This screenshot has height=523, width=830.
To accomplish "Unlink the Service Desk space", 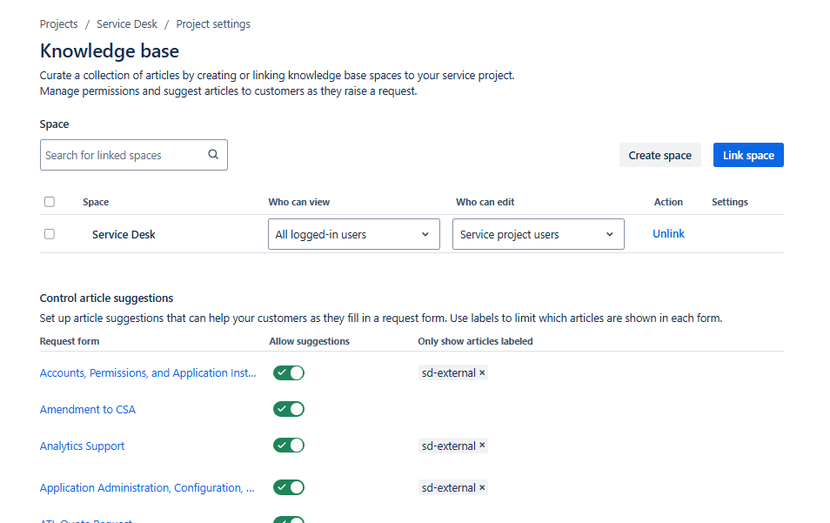I will [668, 233].
